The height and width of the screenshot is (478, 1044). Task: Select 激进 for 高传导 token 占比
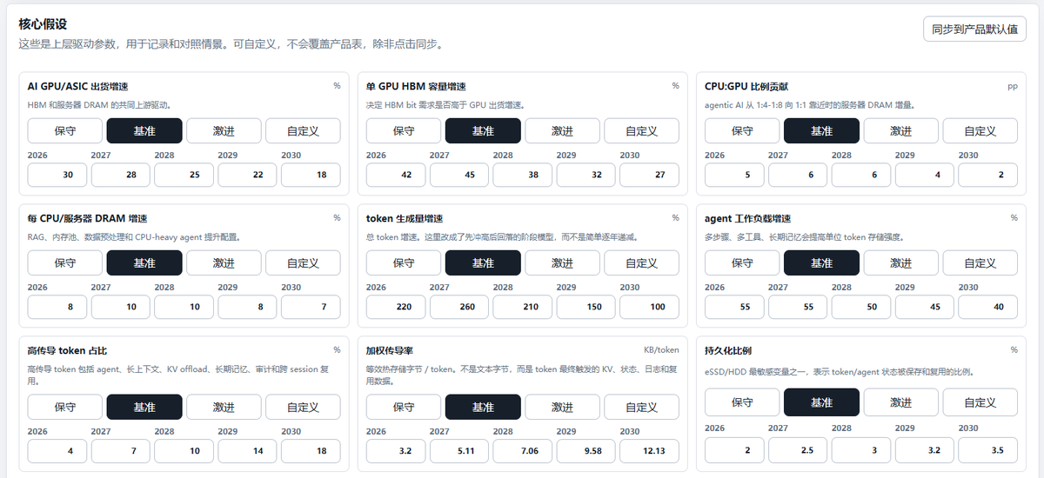tap(224, 407)
